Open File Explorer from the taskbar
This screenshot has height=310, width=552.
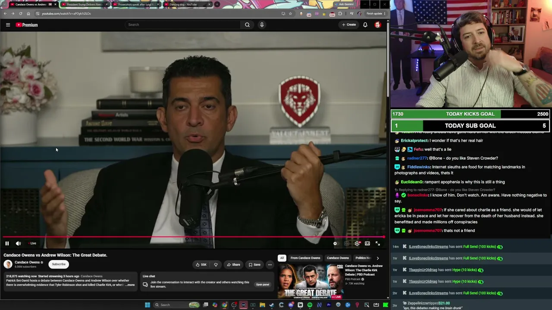tap(262, 305)
